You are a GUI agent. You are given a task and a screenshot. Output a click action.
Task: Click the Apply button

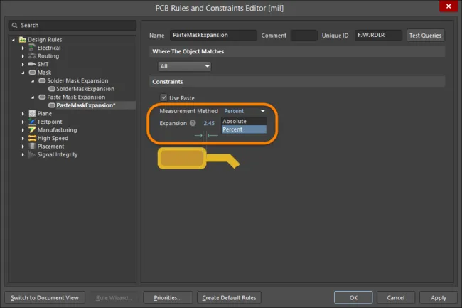(x=439, y=297)
